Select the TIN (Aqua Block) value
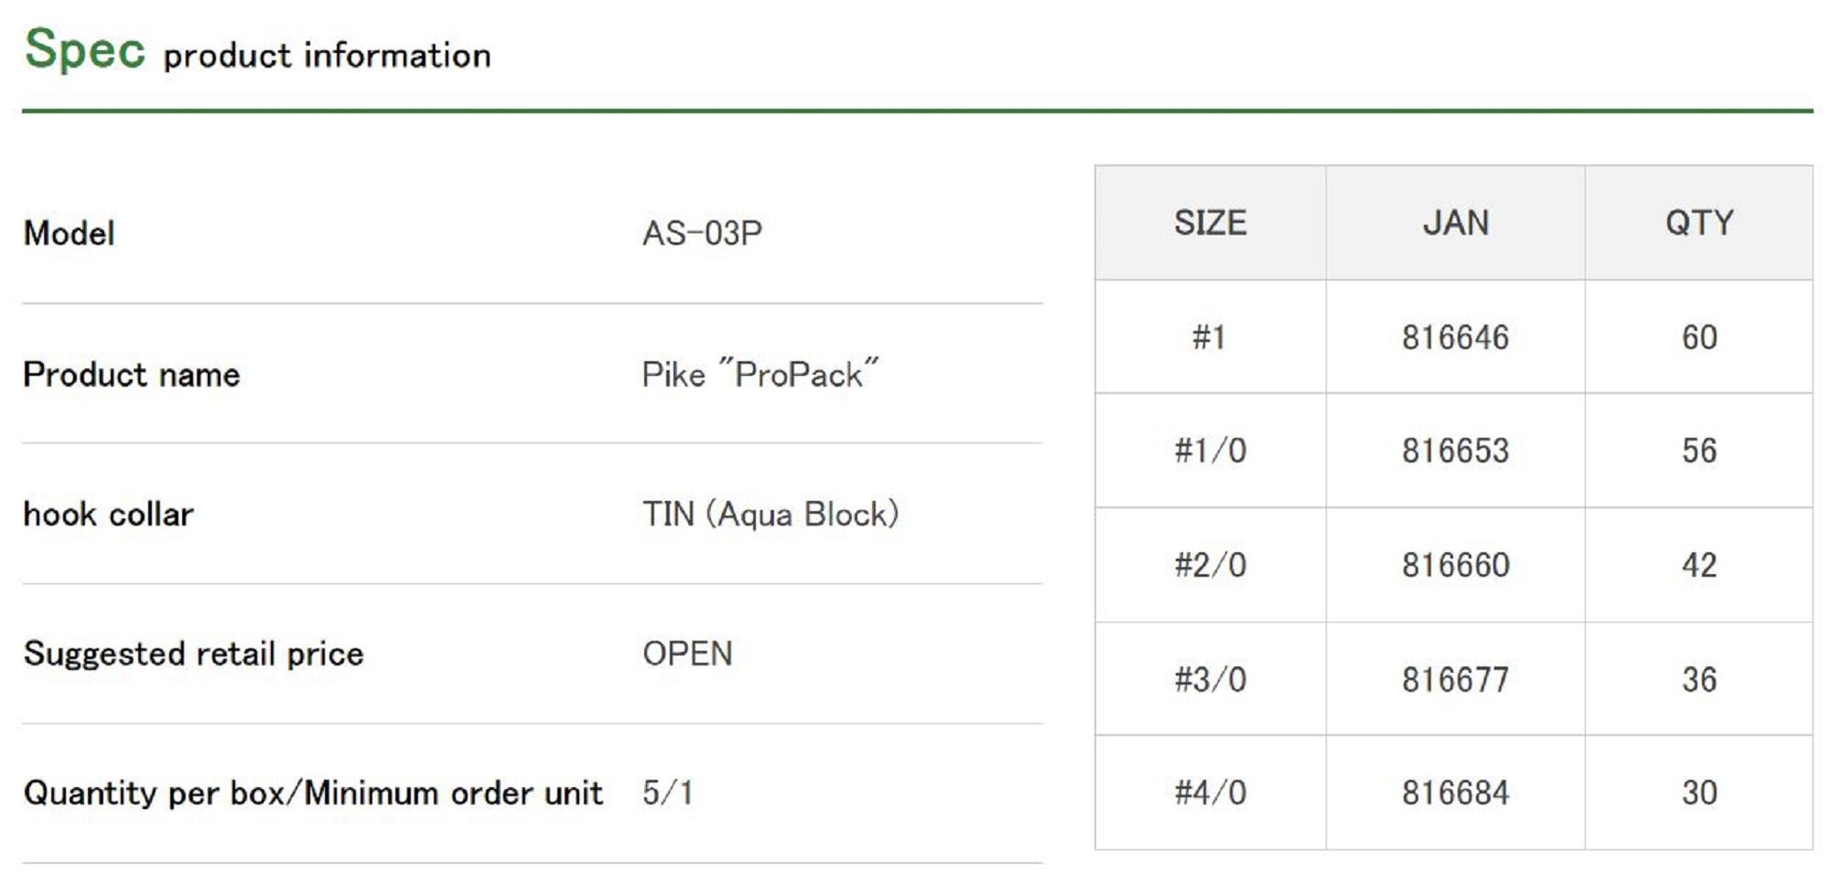This screenshot has width=1830, height=874. tap(770, 515)
